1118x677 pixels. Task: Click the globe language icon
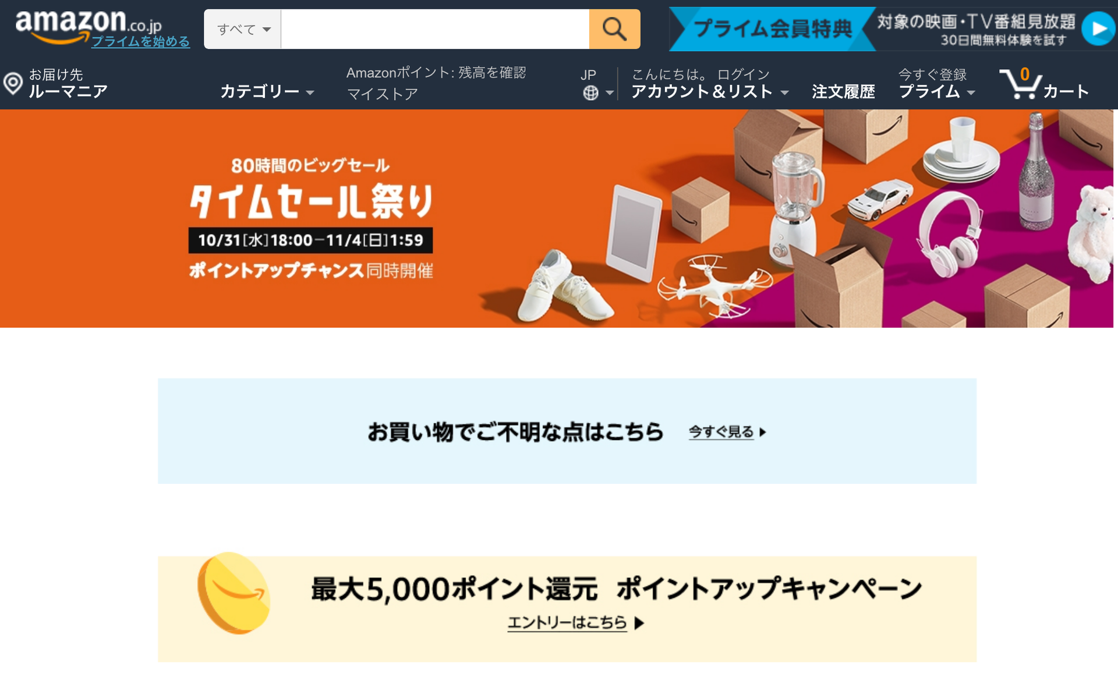click(590, 93)
